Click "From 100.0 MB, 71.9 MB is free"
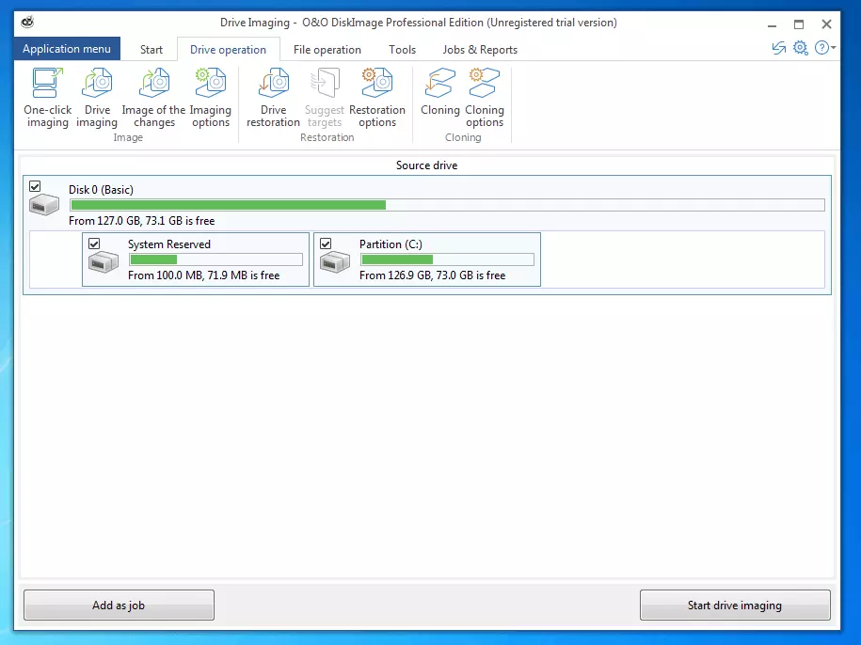861x645 pixels. click(203, 275)
